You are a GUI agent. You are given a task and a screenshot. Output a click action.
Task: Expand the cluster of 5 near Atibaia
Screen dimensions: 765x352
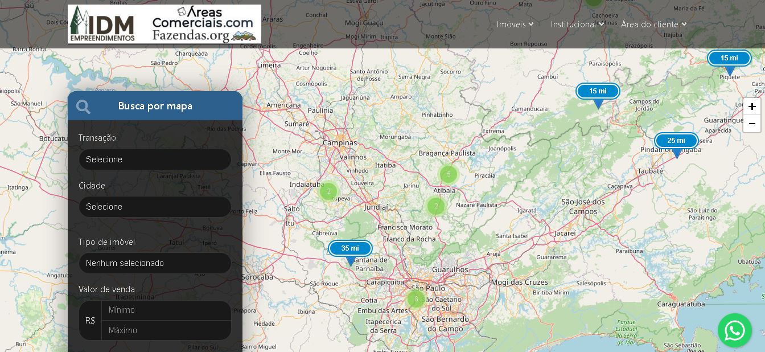tap(449, 174)
